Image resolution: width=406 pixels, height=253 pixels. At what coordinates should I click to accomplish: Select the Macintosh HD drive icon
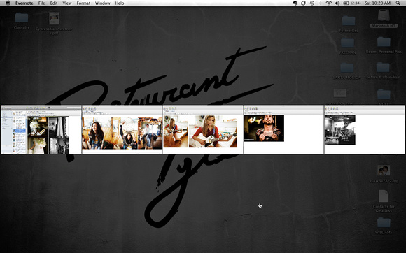tap(384, 19)
